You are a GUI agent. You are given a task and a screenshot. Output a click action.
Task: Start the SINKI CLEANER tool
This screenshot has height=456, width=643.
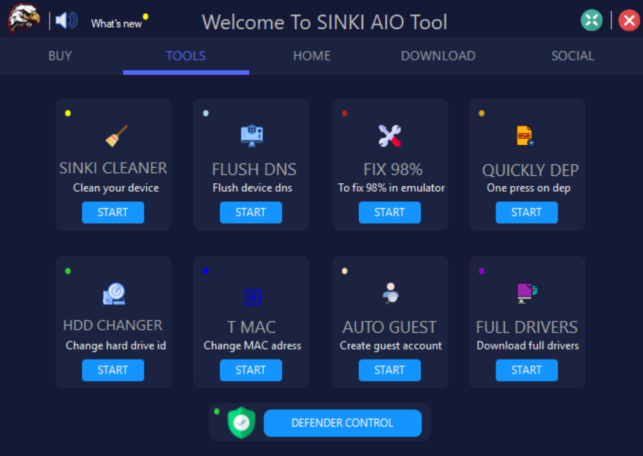tap(113, 212)
